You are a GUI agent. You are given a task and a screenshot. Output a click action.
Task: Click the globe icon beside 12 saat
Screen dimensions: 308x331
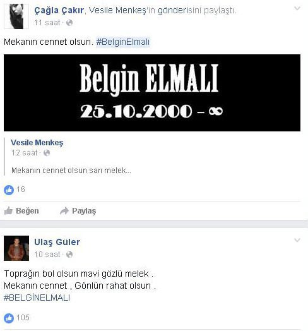click(47, 153)
